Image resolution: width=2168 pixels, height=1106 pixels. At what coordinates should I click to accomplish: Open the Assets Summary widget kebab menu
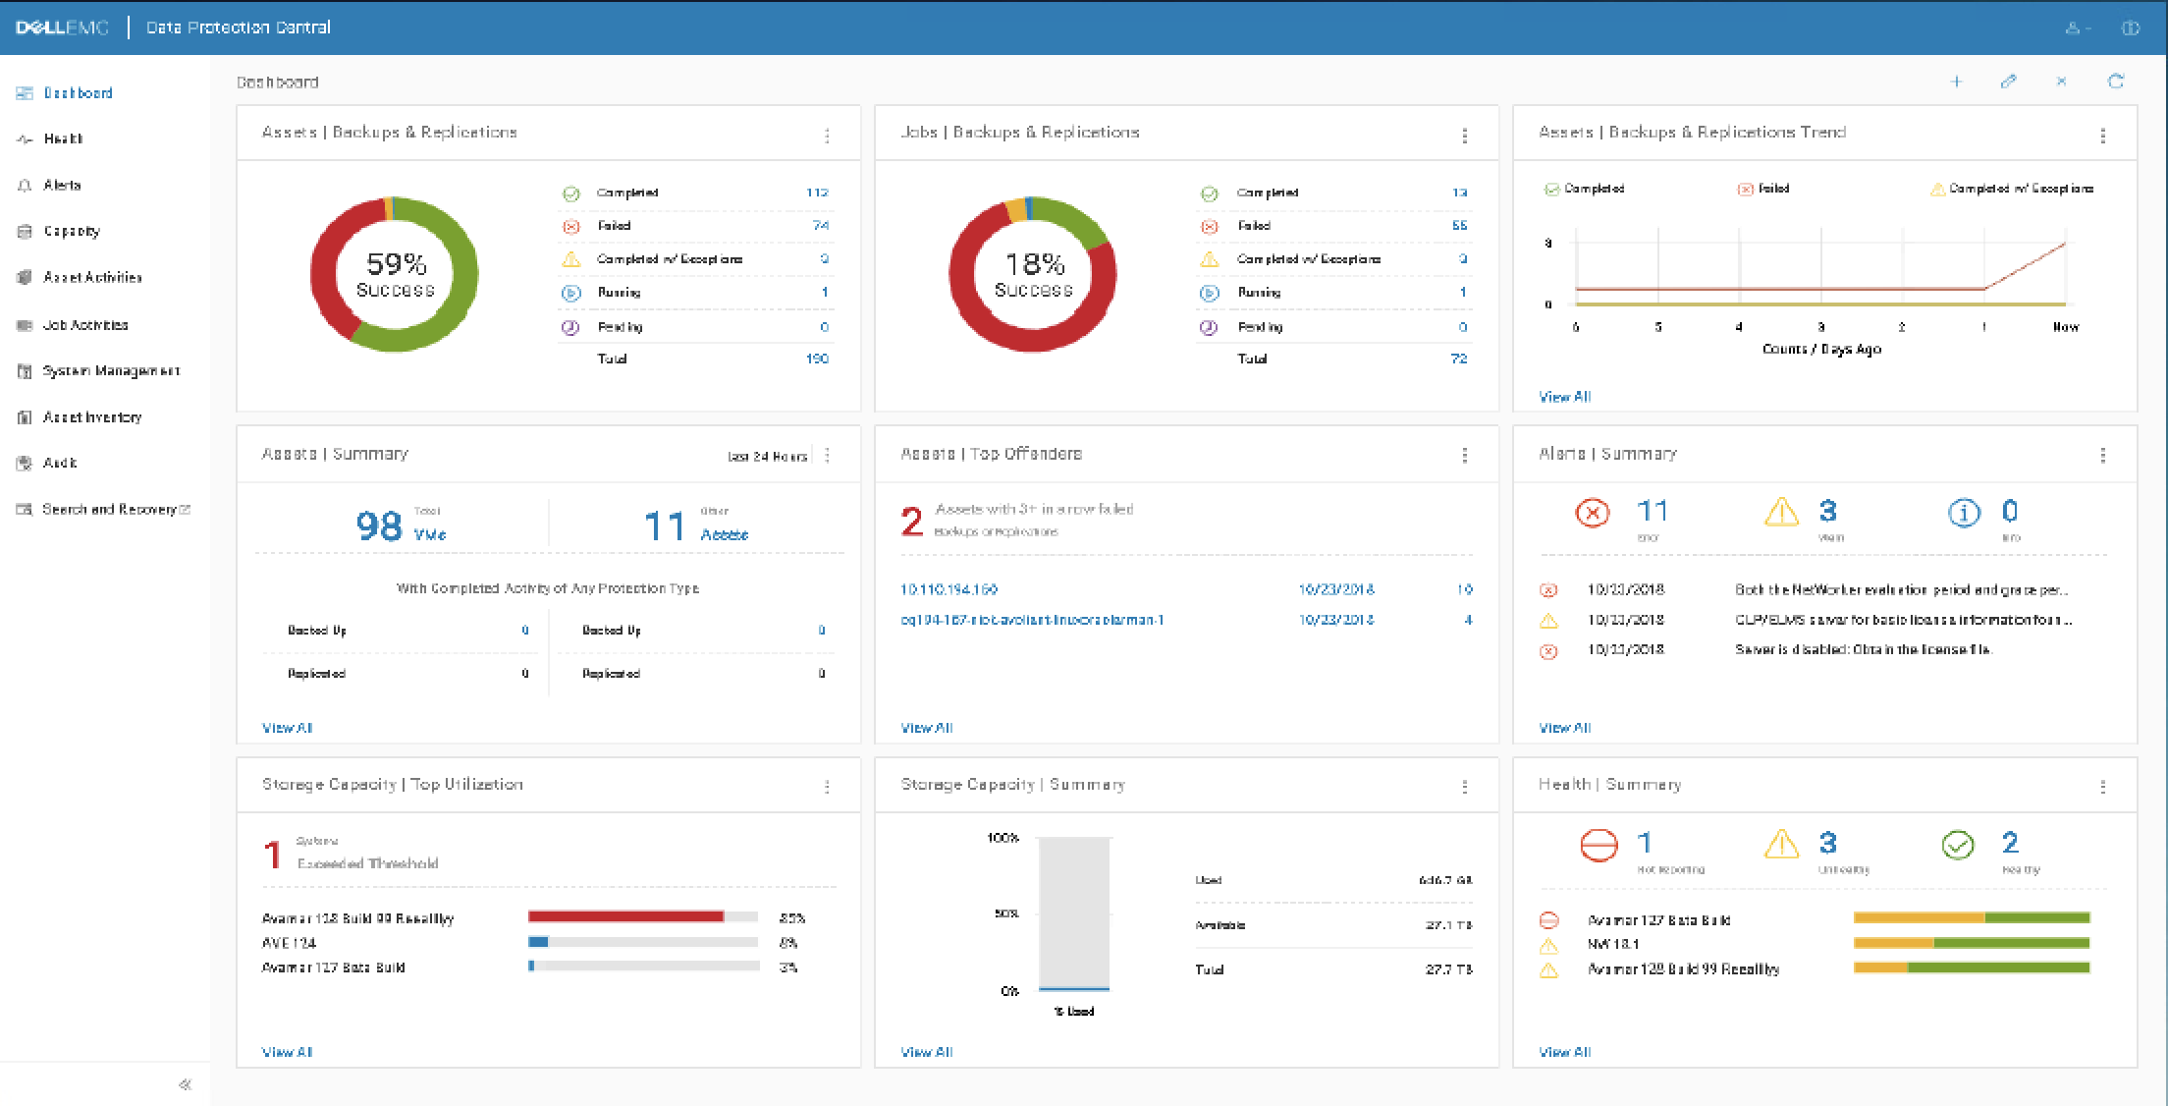828,455
